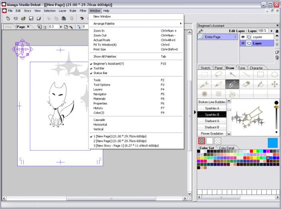This screenshot has width=281, height=209.
Task: Click the pattern list scroll down arrow
Action: pos(229,134)
